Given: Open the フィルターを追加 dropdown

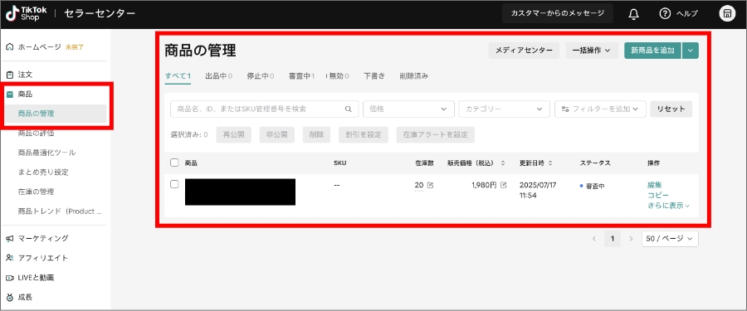Looking at the screenshot, I should click(600, 109).
